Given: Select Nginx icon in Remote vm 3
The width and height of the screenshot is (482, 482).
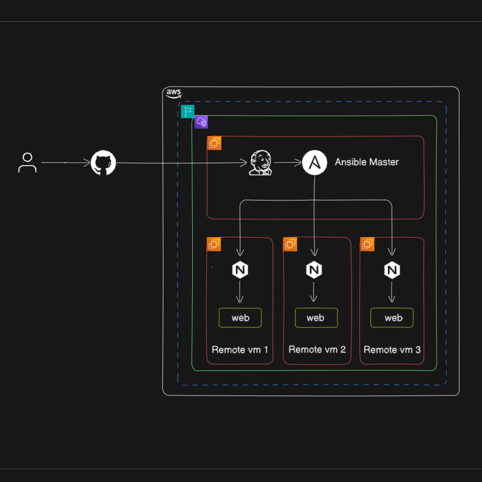Looking at the screenshot, I should [392, 270].
